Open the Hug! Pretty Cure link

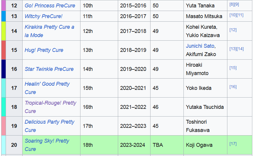[44, 50]
